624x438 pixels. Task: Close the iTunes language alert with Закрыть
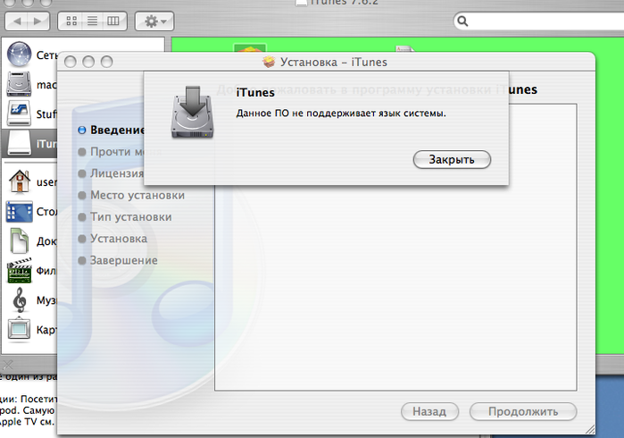tap(452, 159)
